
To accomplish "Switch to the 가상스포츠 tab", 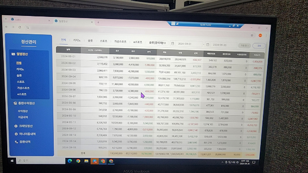I will tap(120, 42).
